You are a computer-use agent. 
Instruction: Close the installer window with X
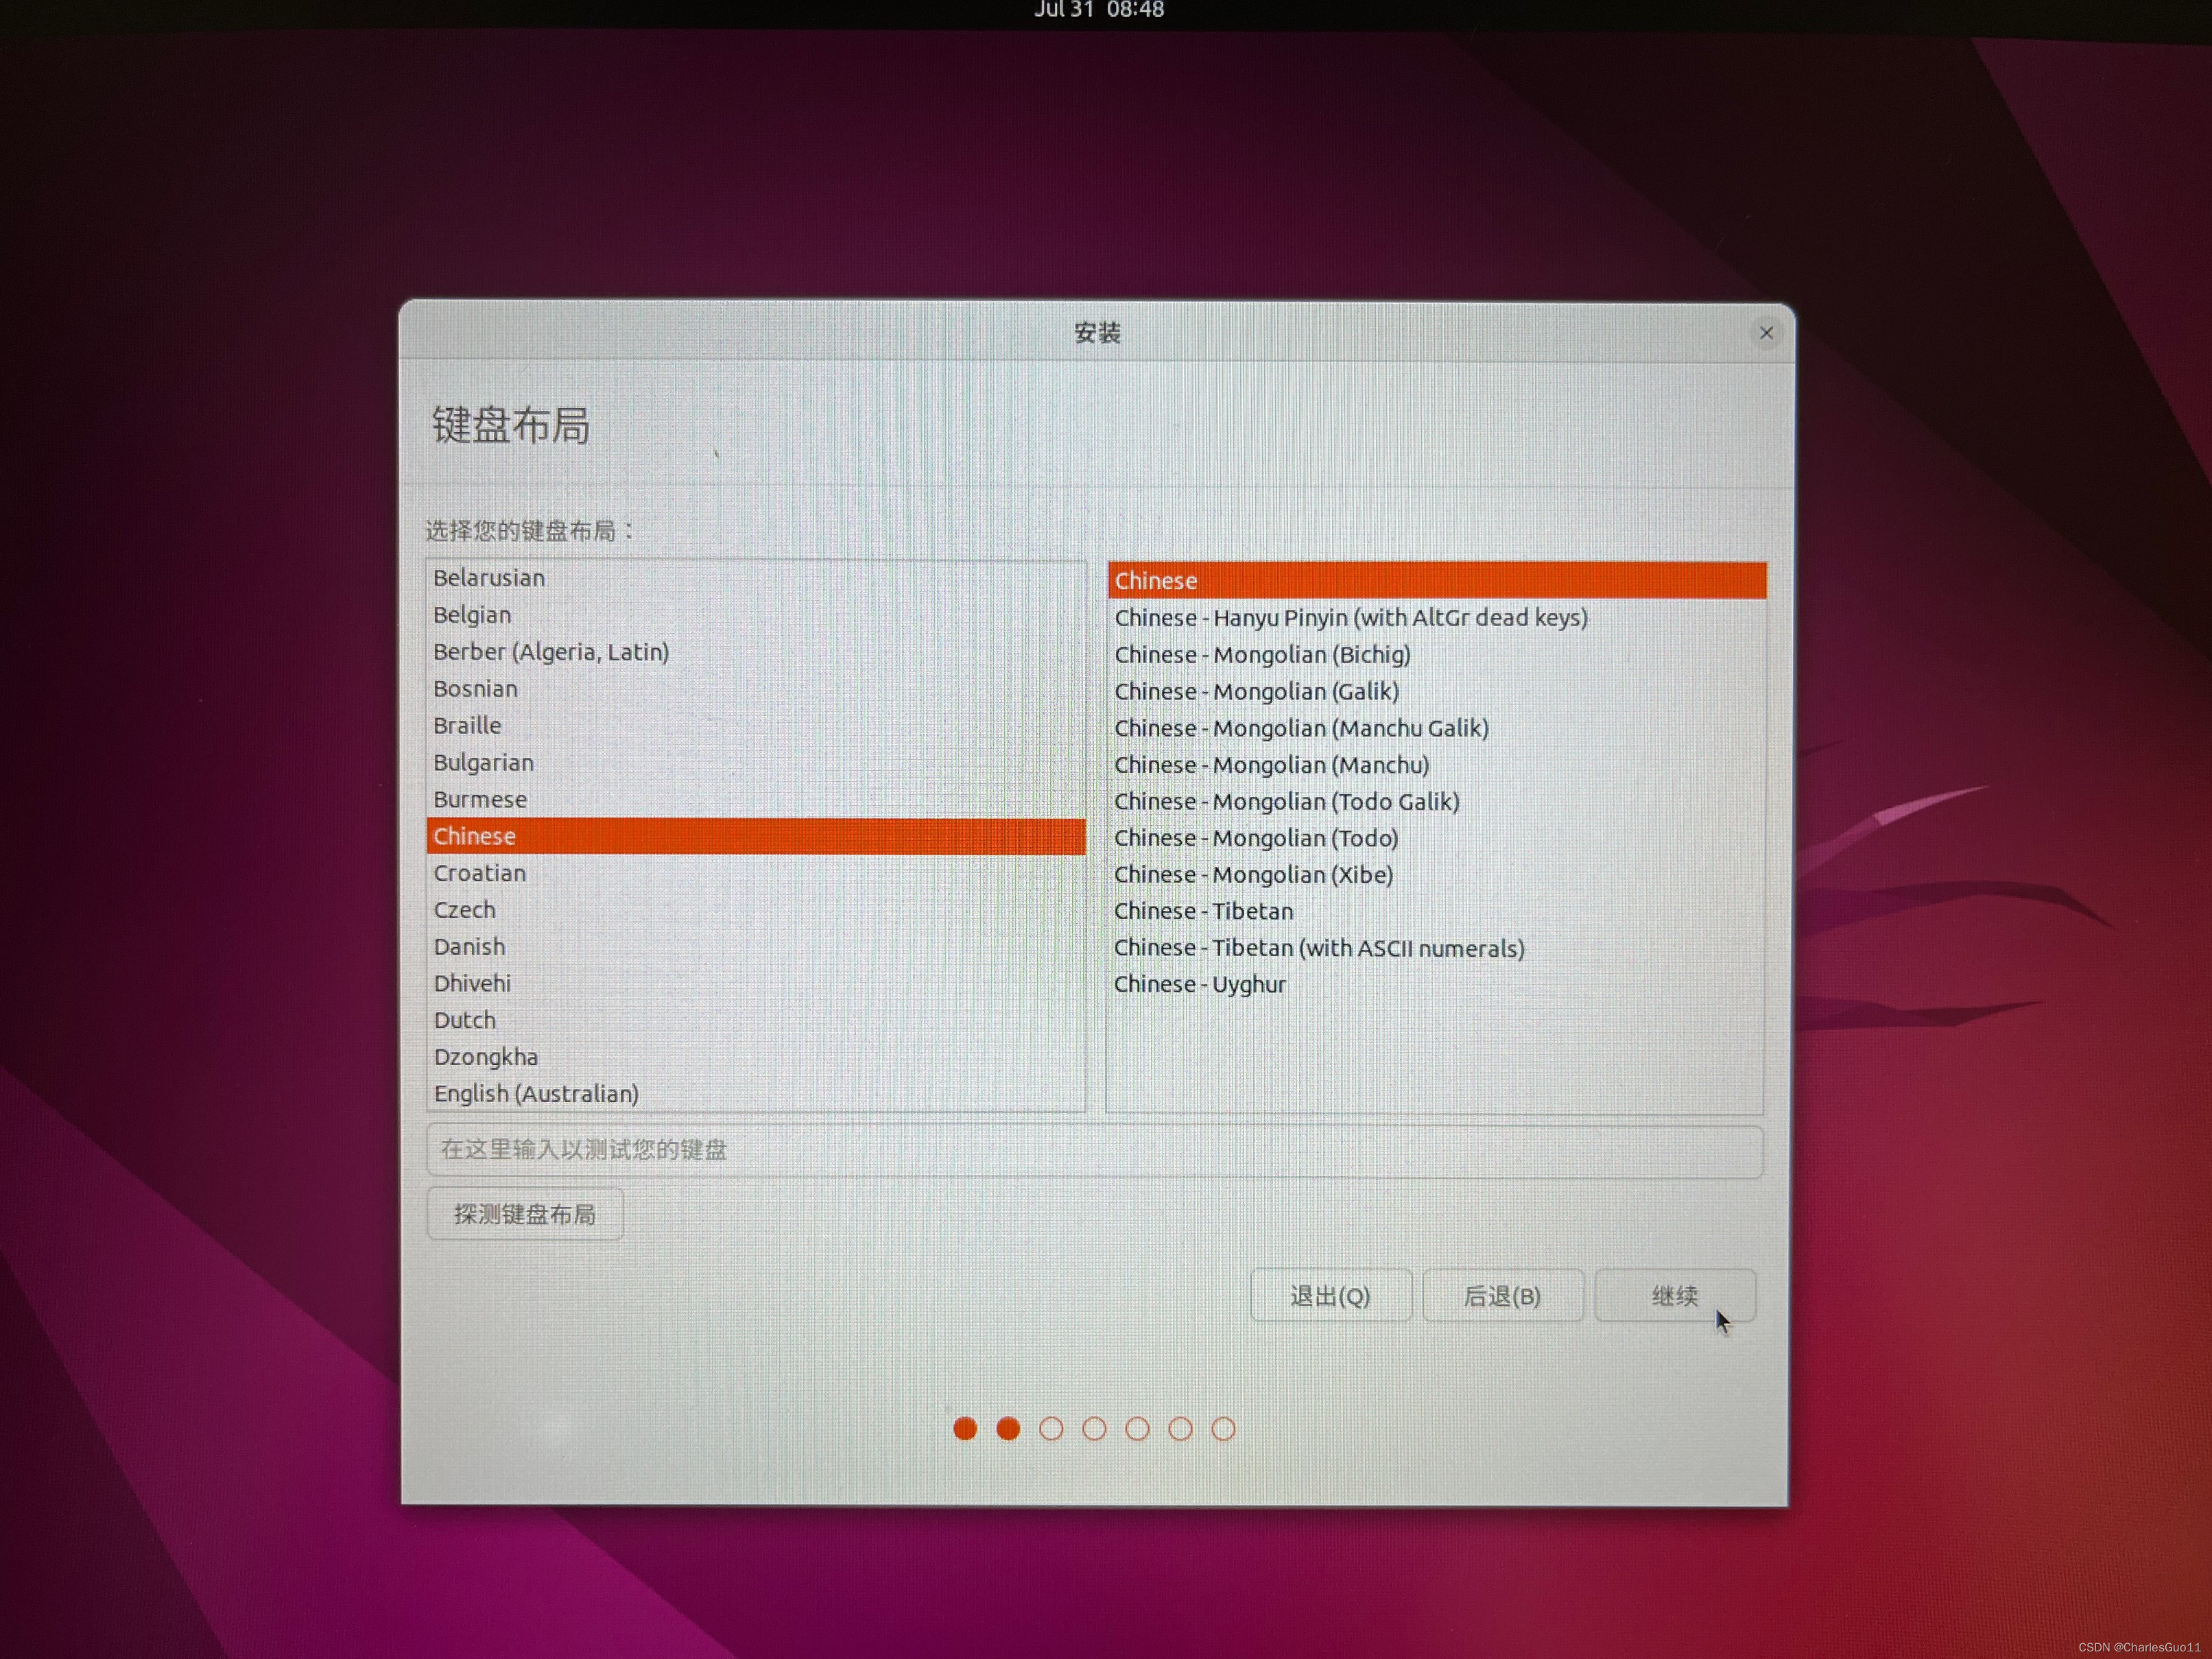pyautogui.click(x=1766, y=333)
